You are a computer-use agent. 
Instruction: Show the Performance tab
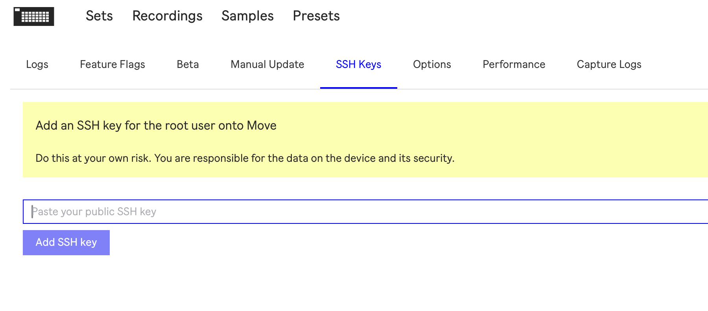pos(514,64)
